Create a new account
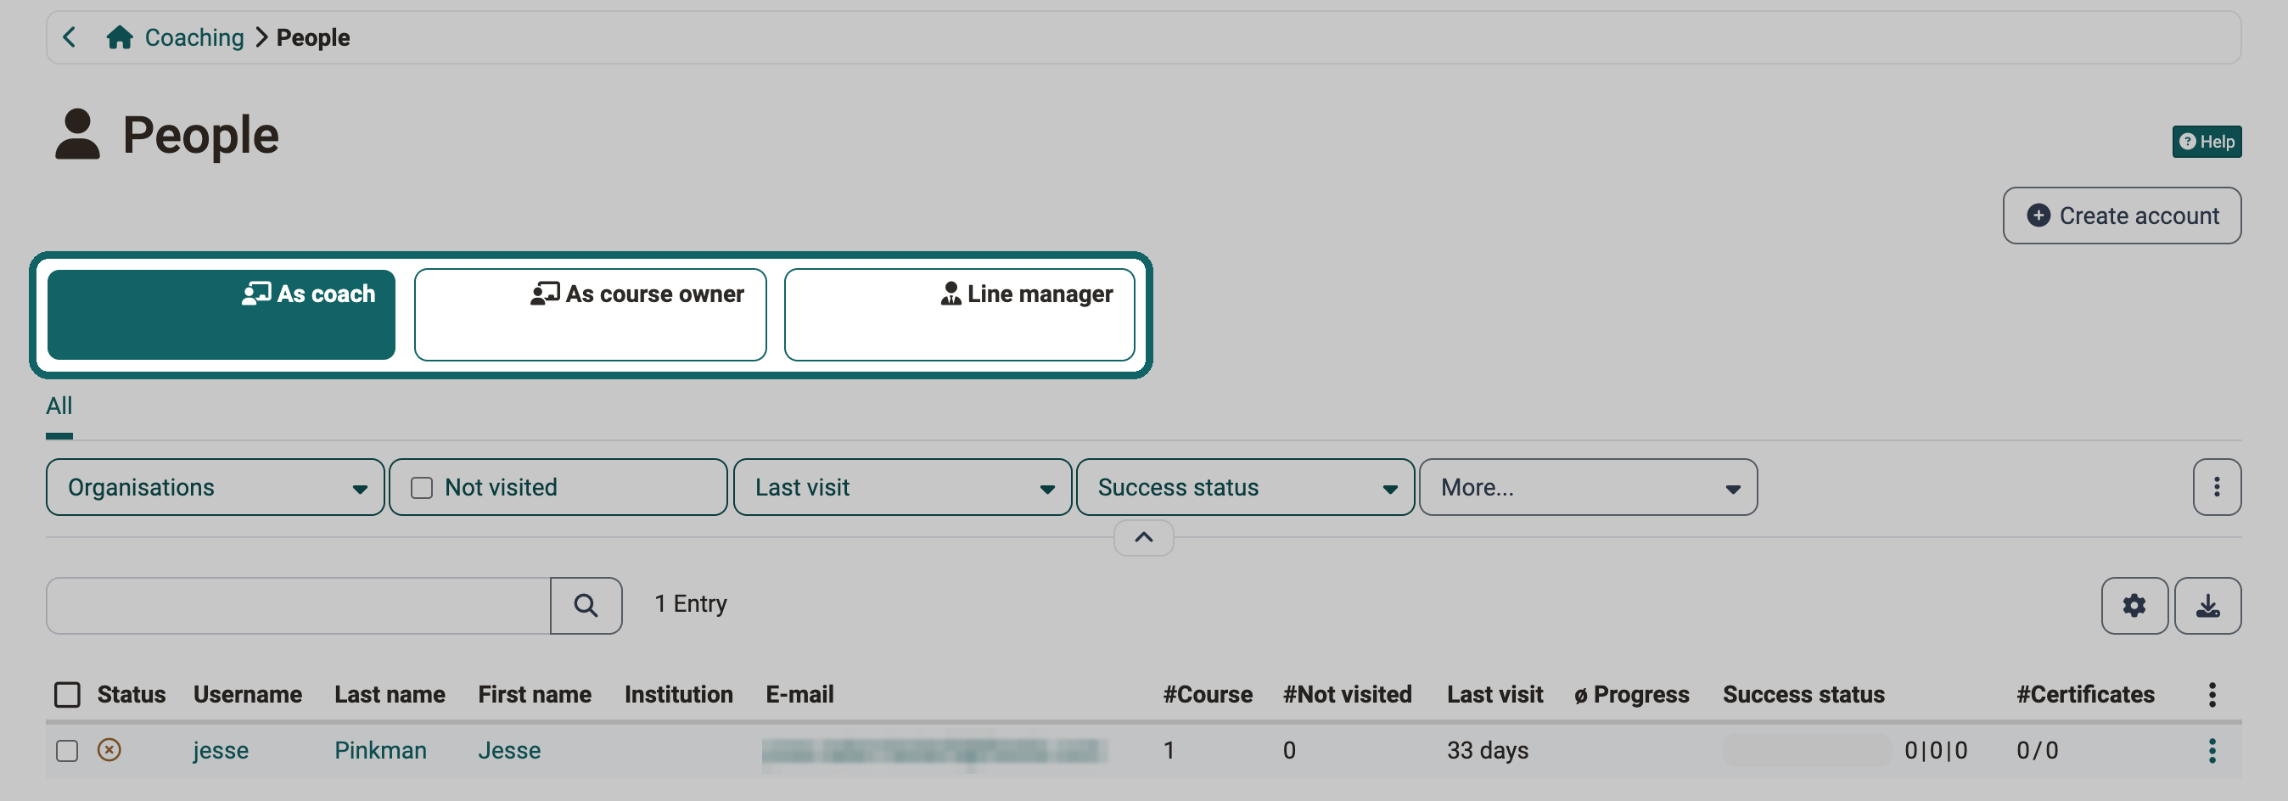This screenshot has height=801, width=2288. tap(2121, 216)
